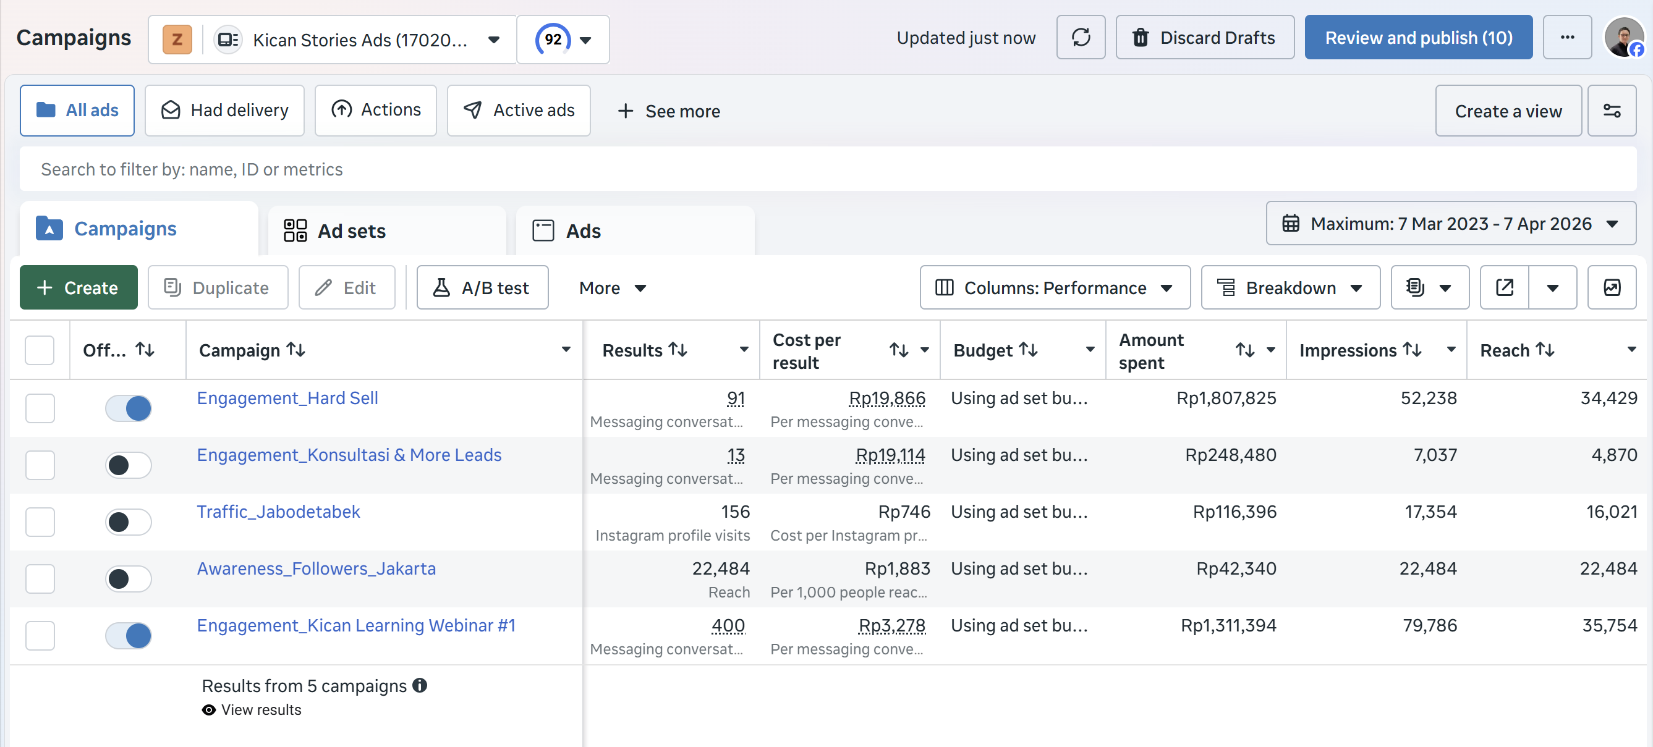Open the charts view icon
1653x747 pixels.
click(x=1612, y=288)
